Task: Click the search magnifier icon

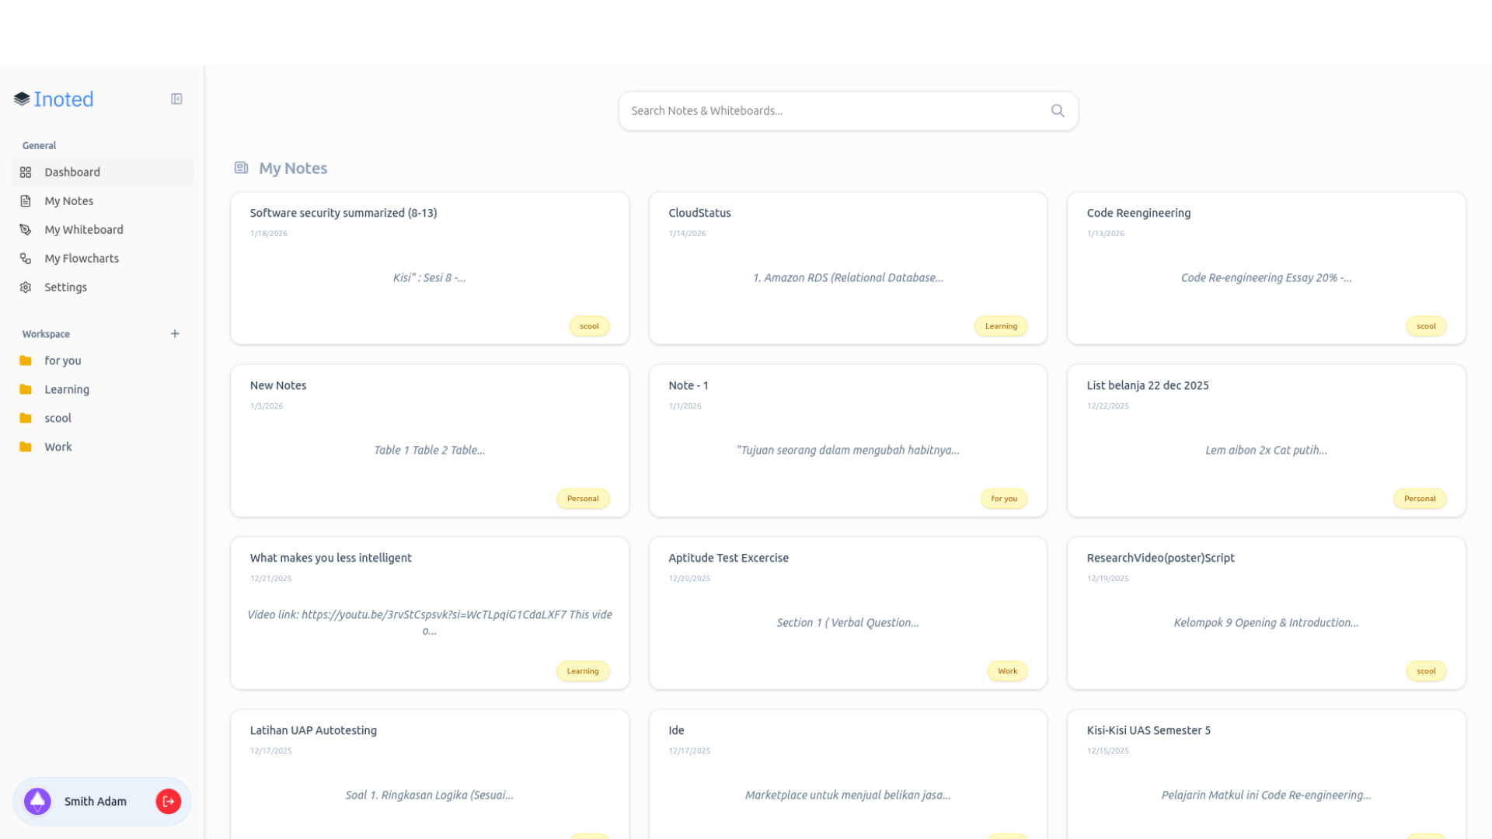Action: (1058, 110)
